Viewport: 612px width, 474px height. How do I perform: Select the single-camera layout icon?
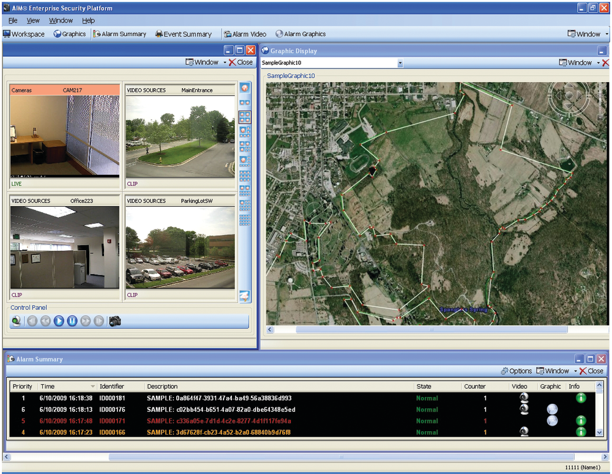coord(245,88)
